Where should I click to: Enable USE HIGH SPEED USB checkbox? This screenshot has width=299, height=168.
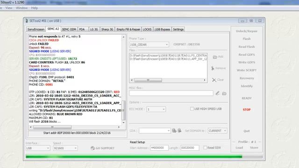click(192, 109)
